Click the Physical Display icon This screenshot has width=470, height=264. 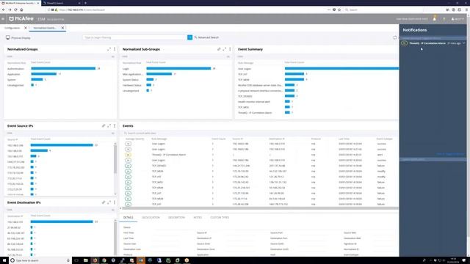pos(8,37)
